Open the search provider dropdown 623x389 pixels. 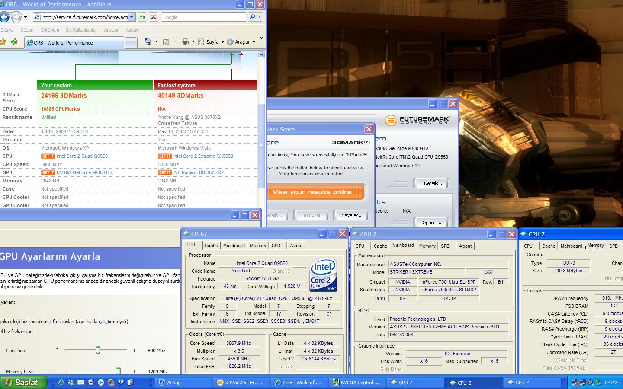click(260, 17)
